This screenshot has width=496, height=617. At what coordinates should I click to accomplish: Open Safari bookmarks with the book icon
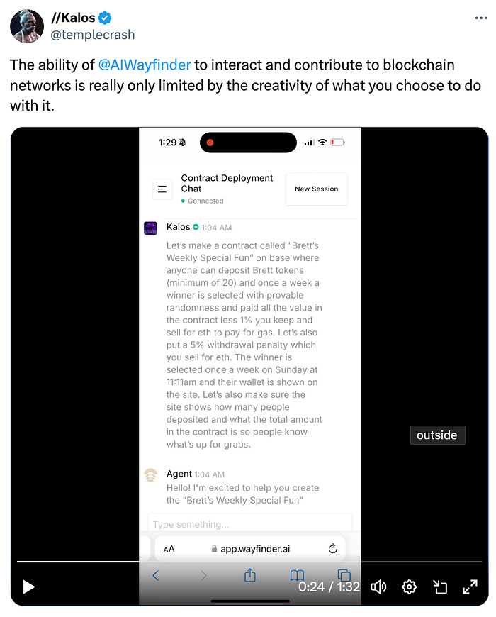point(297,576)
